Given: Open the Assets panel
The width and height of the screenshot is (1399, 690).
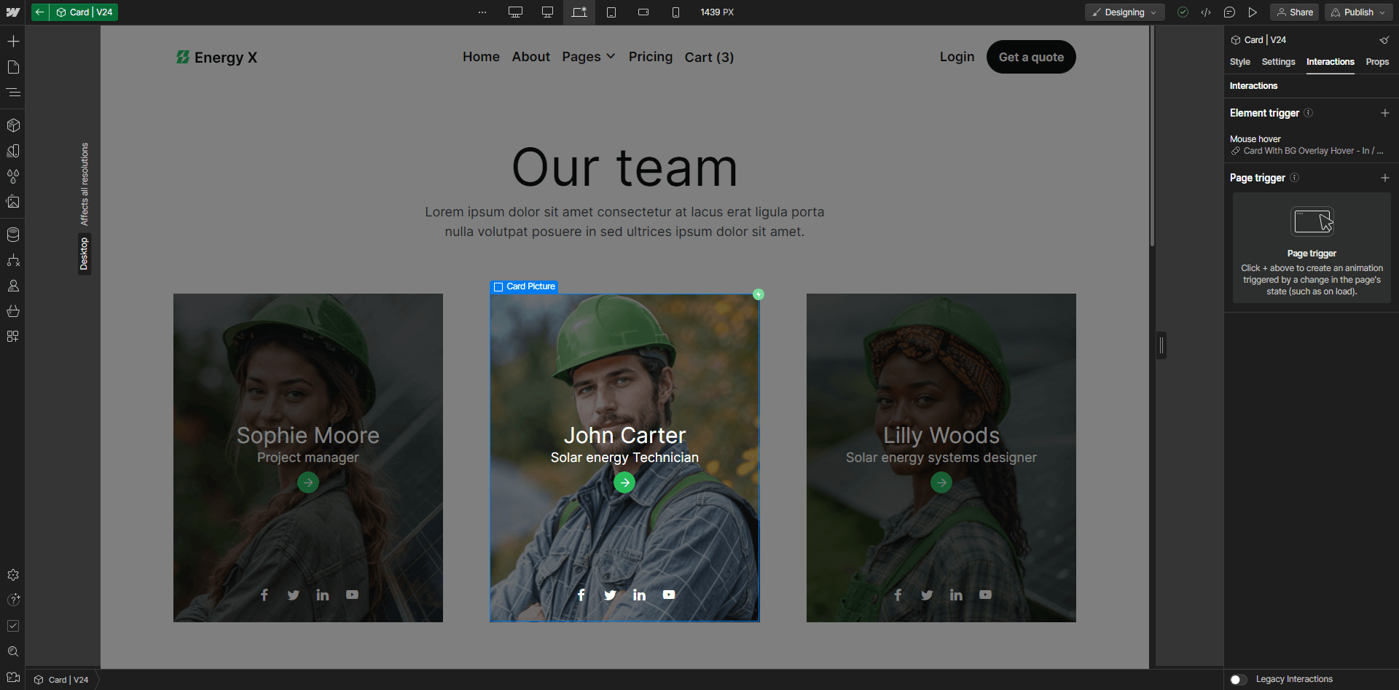Looking at the screenshot, I should [x=13, y=202].
